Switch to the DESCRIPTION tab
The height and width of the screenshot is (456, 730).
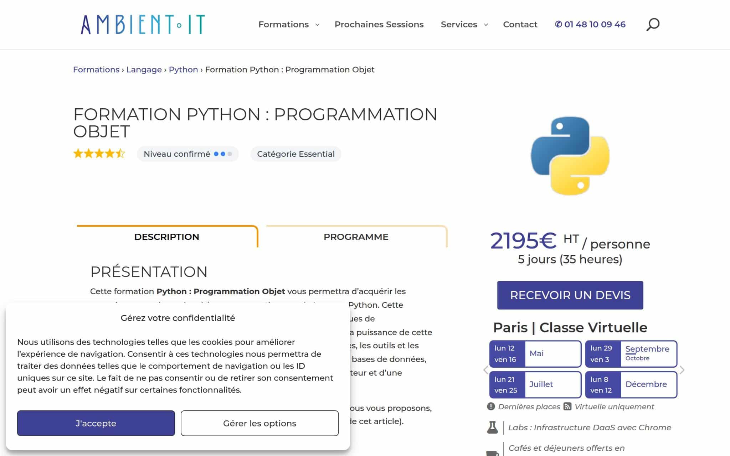[167, 237]
